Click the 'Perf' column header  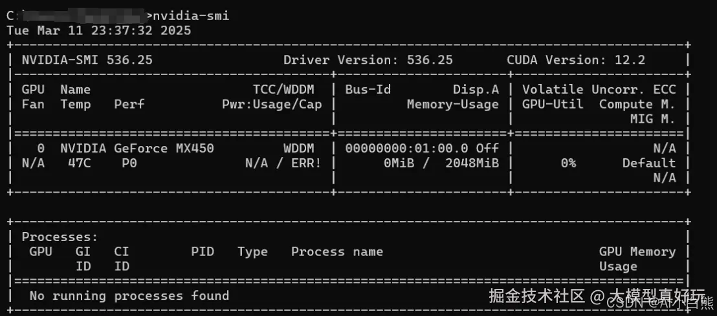click(x=129, y=105)
